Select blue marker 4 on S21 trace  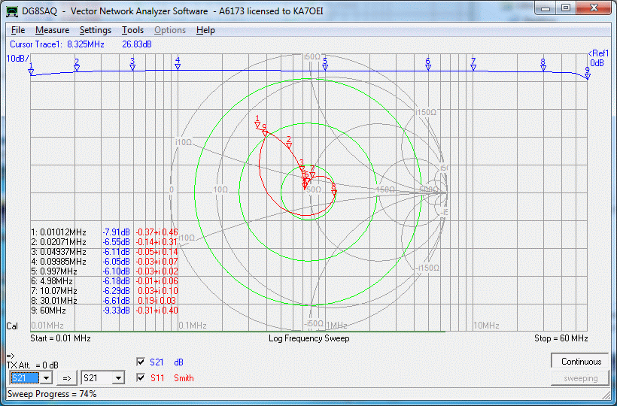click(178, 64)
